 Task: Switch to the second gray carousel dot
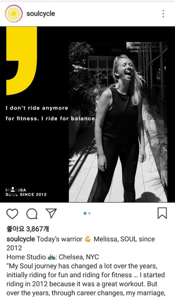[x=89, y=214]
